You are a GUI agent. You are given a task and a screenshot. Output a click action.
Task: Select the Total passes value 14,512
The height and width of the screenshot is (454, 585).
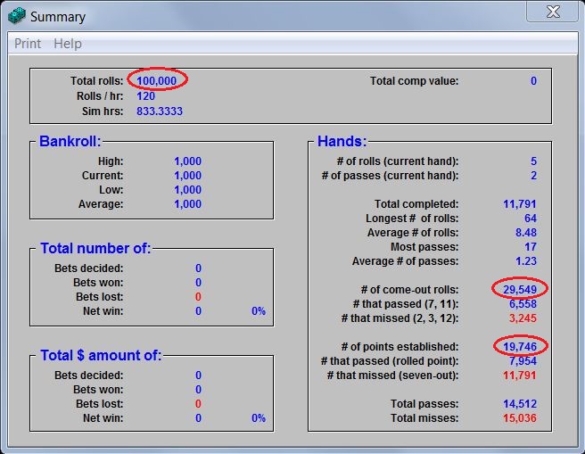[x=519, y=404]
